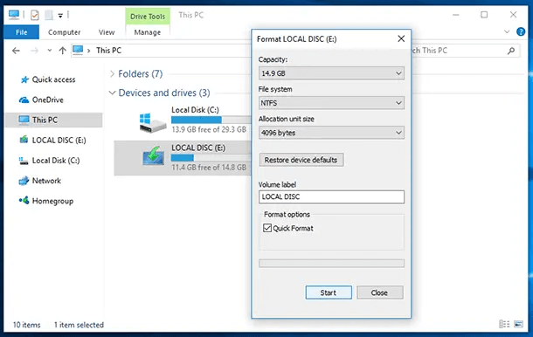Select Quick access in the navigation pane
This screenshot has height=337, width=533.
tap(53, 79)
